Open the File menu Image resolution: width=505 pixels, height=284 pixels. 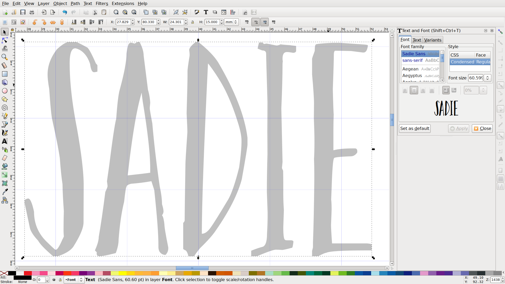click(x=5, y=3)
